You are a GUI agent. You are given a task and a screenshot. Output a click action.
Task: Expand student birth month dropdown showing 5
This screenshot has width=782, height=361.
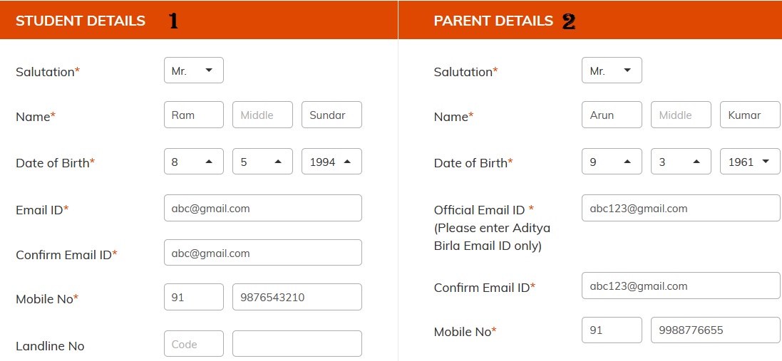point(262,162)
